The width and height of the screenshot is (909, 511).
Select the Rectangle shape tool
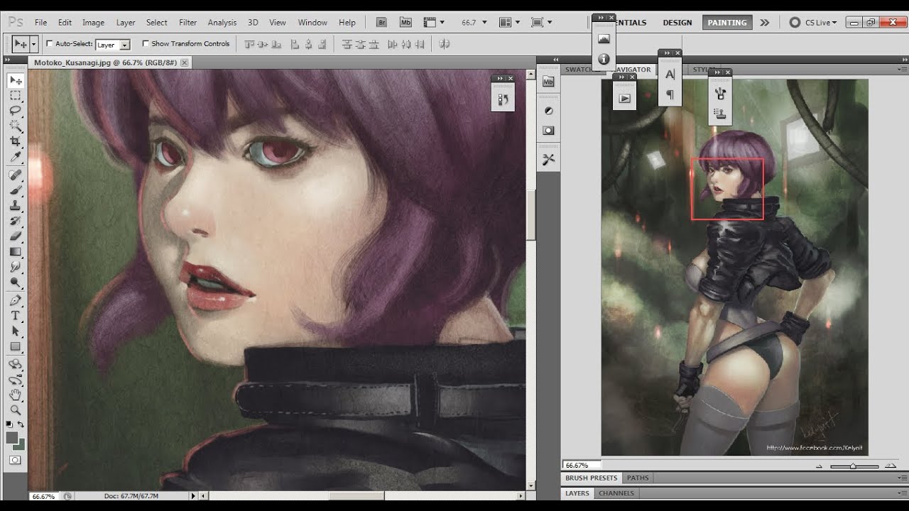[x=15, y=347]
